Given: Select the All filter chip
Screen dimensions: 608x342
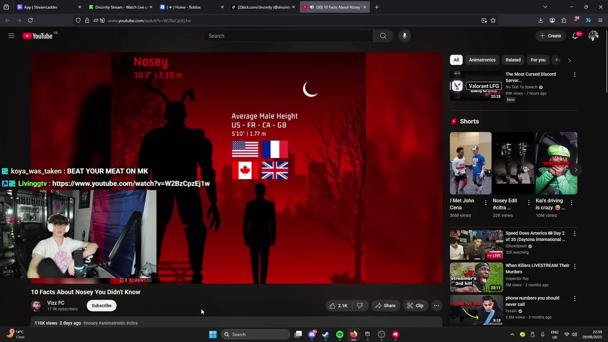Looking at the screenshot, I should click(456, 60).
